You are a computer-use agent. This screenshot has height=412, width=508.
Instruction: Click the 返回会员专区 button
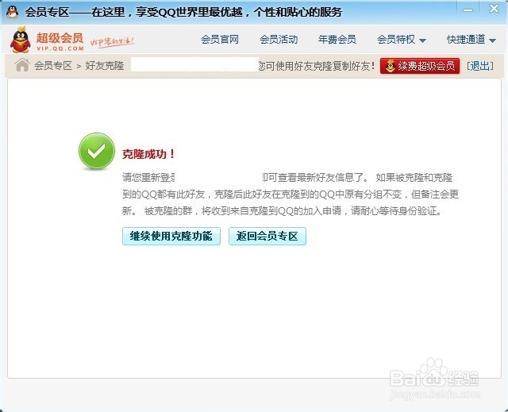267,236
